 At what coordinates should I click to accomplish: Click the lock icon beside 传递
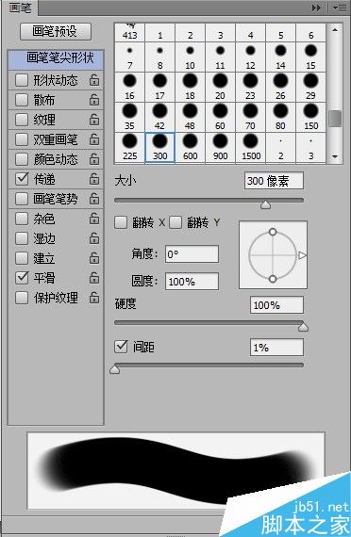94,179
